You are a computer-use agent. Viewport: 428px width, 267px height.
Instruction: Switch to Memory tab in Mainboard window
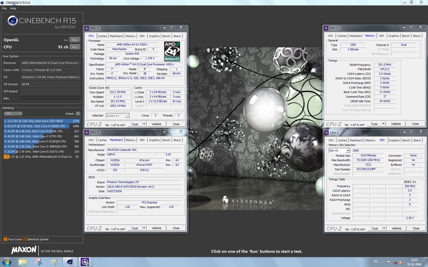tap(130, 140)
